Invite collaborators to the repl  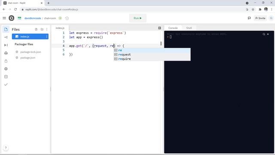pyautogui.click(x=260, y=18)
